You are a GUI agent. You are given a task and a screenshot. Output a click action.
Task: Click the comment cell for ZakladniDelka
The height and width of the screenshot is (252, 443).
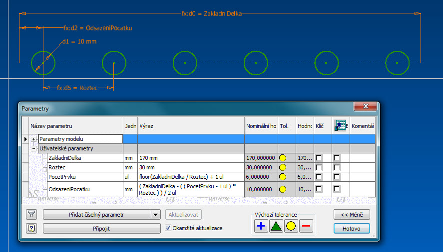[363, 158]
